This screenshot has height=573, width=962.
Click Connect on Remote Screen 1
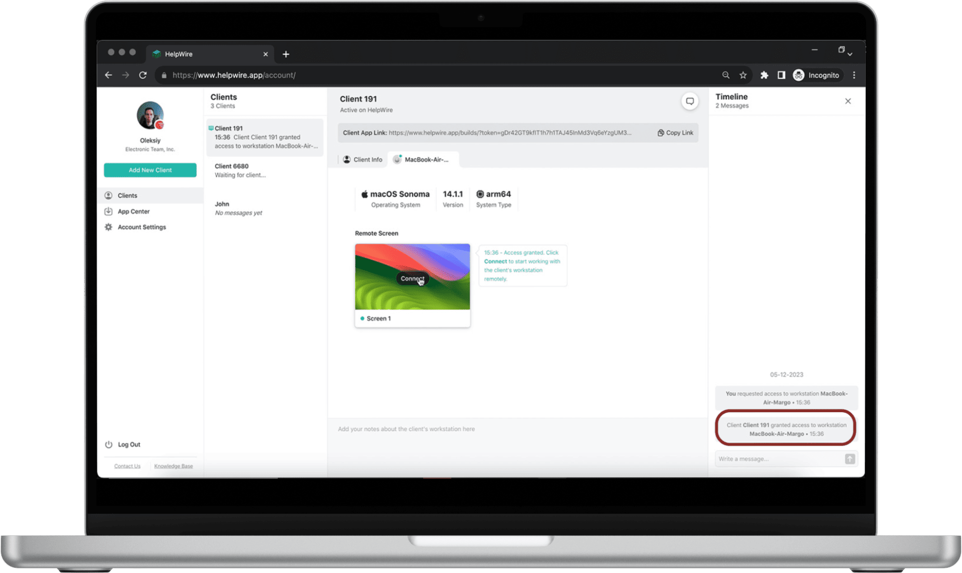(412, 278)
